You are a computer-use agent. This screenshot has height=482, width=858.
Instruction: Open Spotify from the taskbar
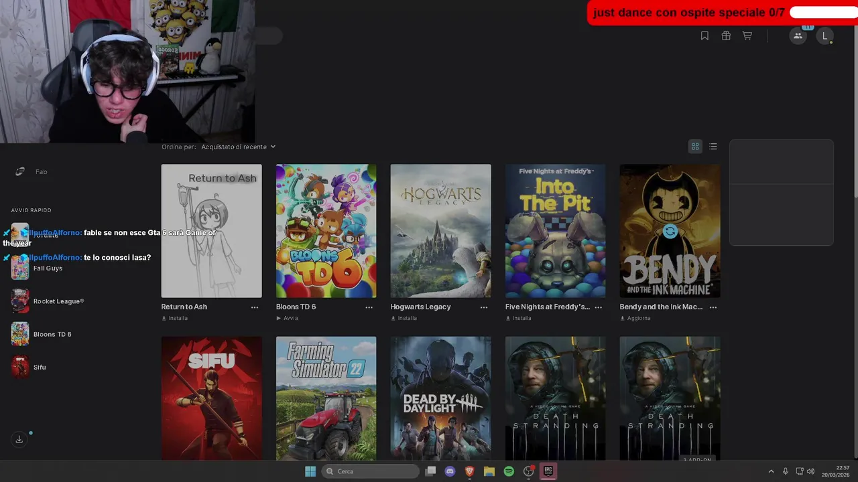tap(509, 471)
